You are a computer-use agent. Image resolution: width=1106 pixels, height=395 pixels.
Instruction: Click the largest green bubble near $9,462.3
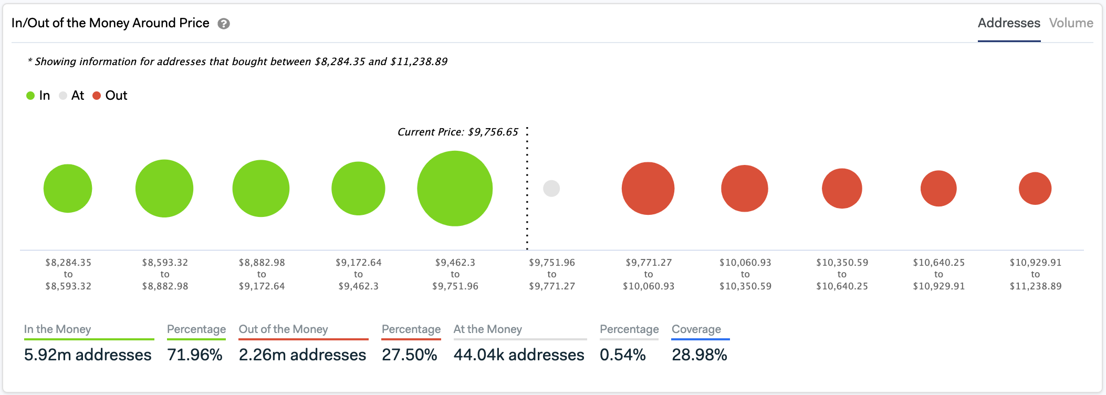point(455,189)
